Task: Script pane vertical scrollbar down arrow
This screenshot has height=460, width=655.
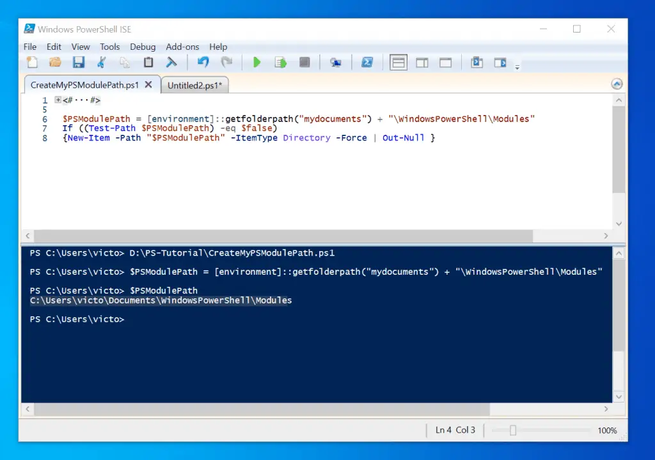Action: (619, 224)
